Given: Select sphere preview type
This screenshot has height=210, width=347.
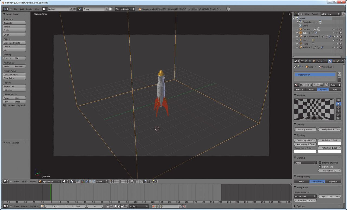Looking at the screenshot, I should point(338,104).
